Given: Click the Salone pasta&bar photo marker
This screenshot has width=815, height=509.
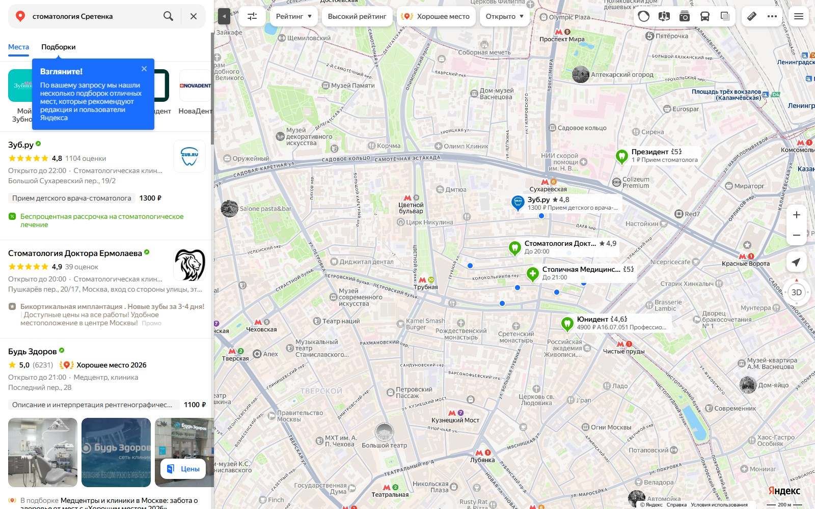Looking at the screenshot, I should coord(229,209).
